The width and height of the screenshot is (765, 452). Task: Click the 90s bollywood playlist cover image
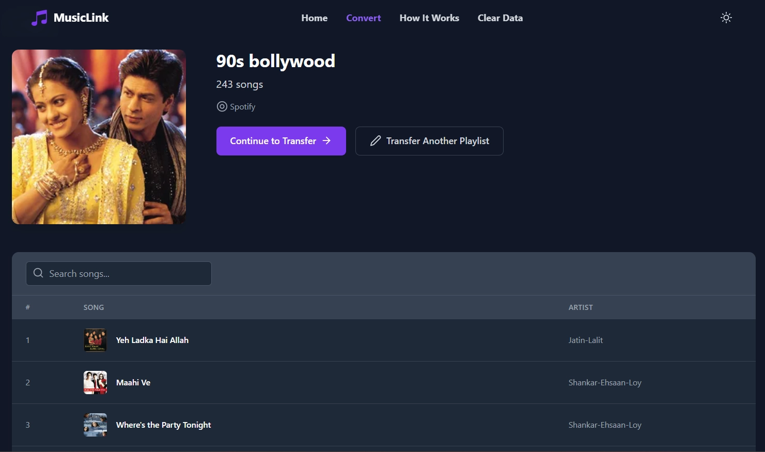tap(99, 137)
